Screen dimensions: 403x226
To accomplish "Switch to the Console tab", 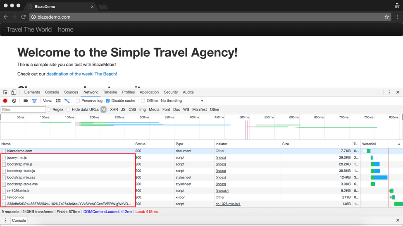I will point(52,92).
